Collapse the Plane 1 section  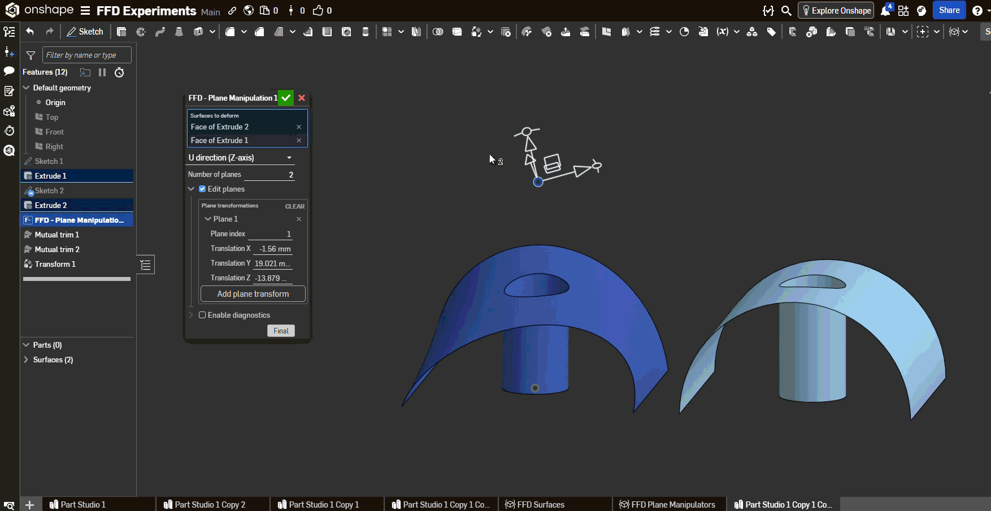click(208, 219)
